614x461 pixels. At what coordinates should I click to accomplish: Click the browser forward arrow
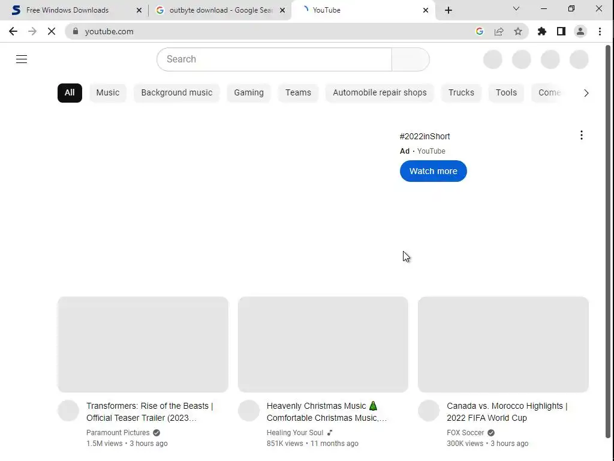pyautogui.click(x=32, y=31)
